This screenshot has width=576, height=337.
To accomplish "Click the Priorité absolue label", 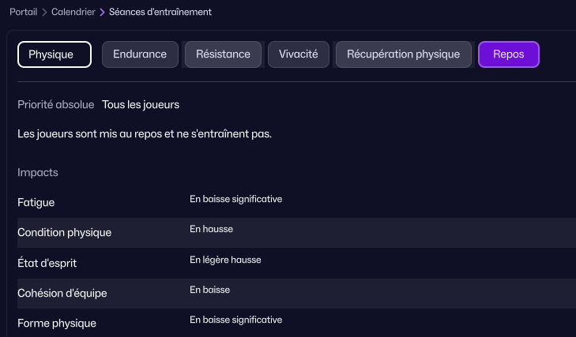I will point(56,105).
